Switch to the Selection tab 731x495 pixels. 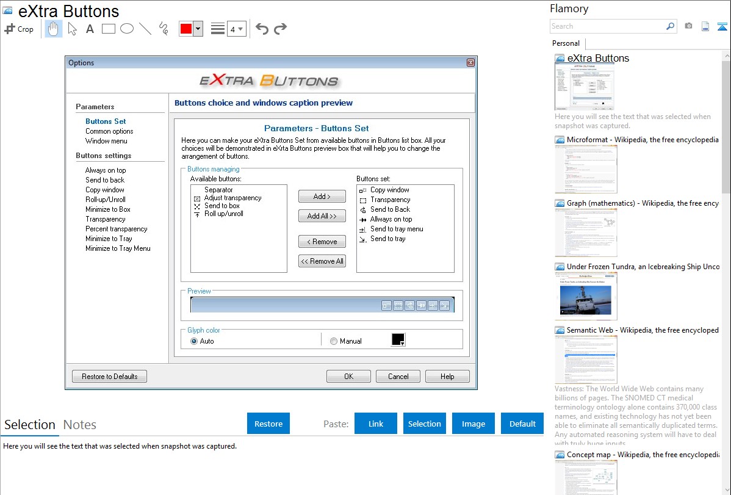tap(30, 425)
